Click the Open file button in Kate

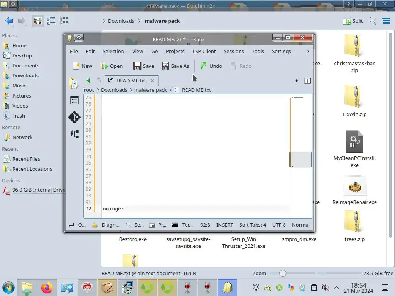tap(111, 66)
